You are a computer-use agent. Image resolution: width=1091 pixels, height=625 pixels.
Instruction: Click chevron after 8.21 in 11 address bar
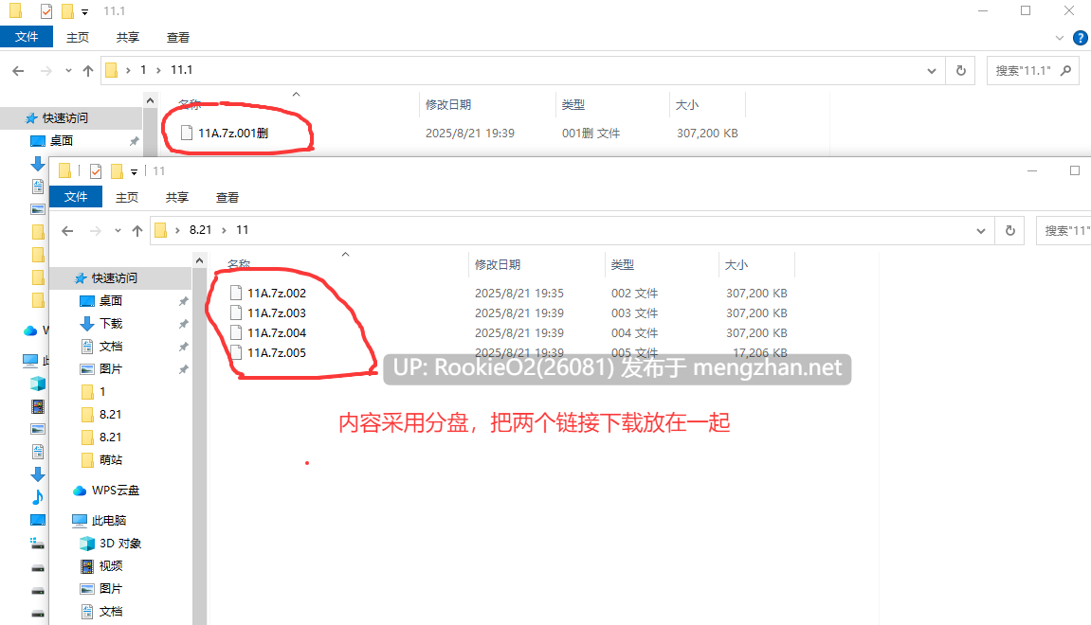224,230
